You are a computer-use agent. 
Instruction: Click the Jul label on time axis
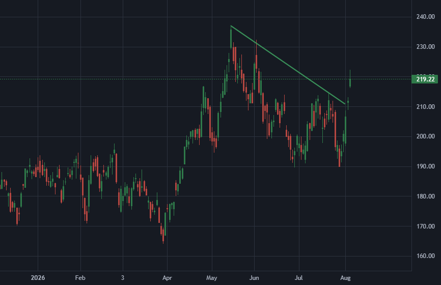(x=299, y=278)
